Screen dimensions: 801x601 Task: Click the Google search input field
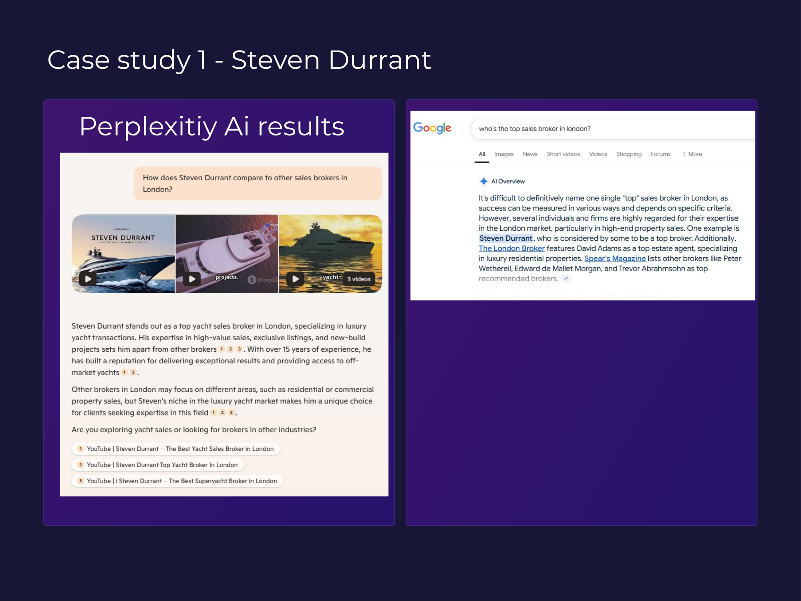613,129
